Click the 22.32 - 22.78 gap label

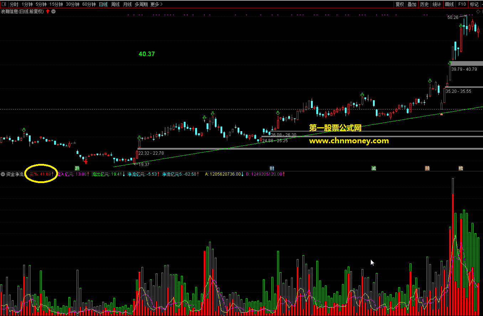pos(151,153)
